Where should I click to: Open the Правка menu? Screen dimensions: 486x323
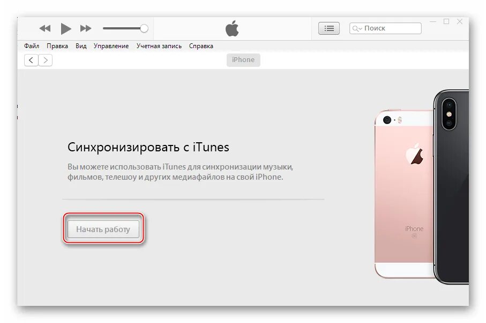57,46
